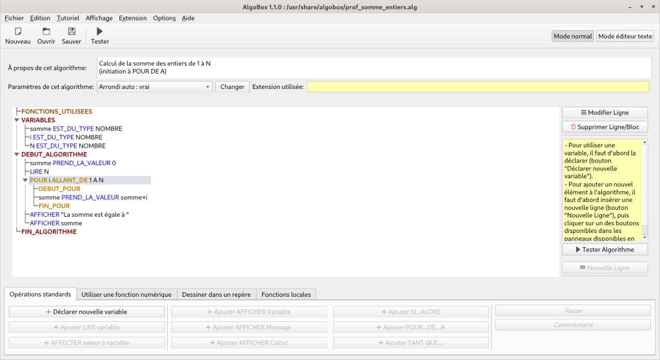Collapse the VARIABLES tree section
The width and height of the screenshot is (660, 360).
17,120
